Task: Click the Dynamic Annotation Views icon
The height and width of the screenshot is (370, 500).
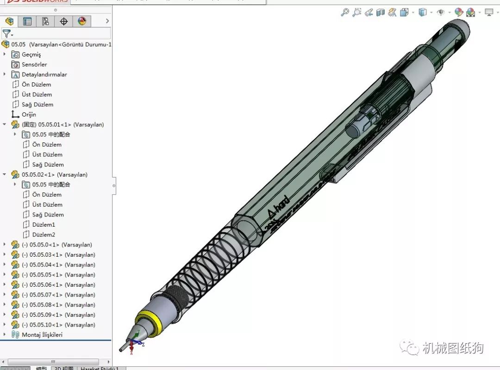Action: (x=392, y=12)
